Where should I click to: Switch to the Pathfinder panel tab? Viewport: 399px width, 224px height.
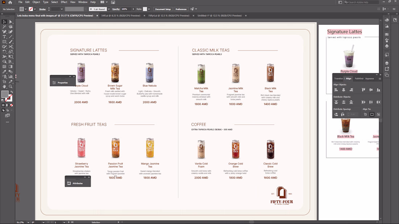[x=359, y=79]
